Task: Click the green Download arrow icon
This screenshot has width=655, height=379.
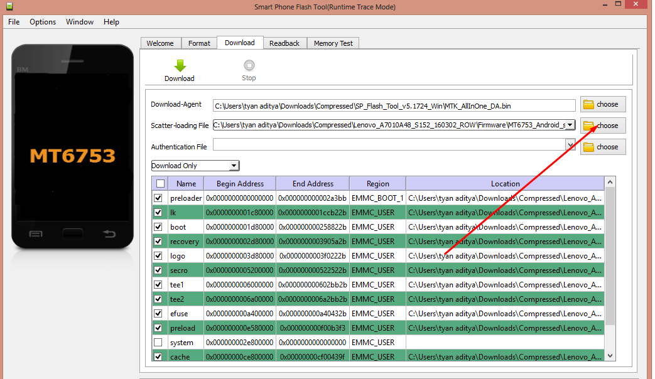Action: point(180,66)
